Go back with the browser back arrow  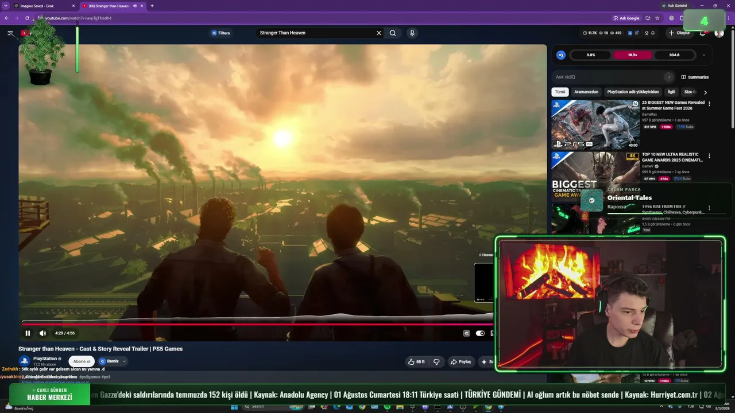coord(6,18)
